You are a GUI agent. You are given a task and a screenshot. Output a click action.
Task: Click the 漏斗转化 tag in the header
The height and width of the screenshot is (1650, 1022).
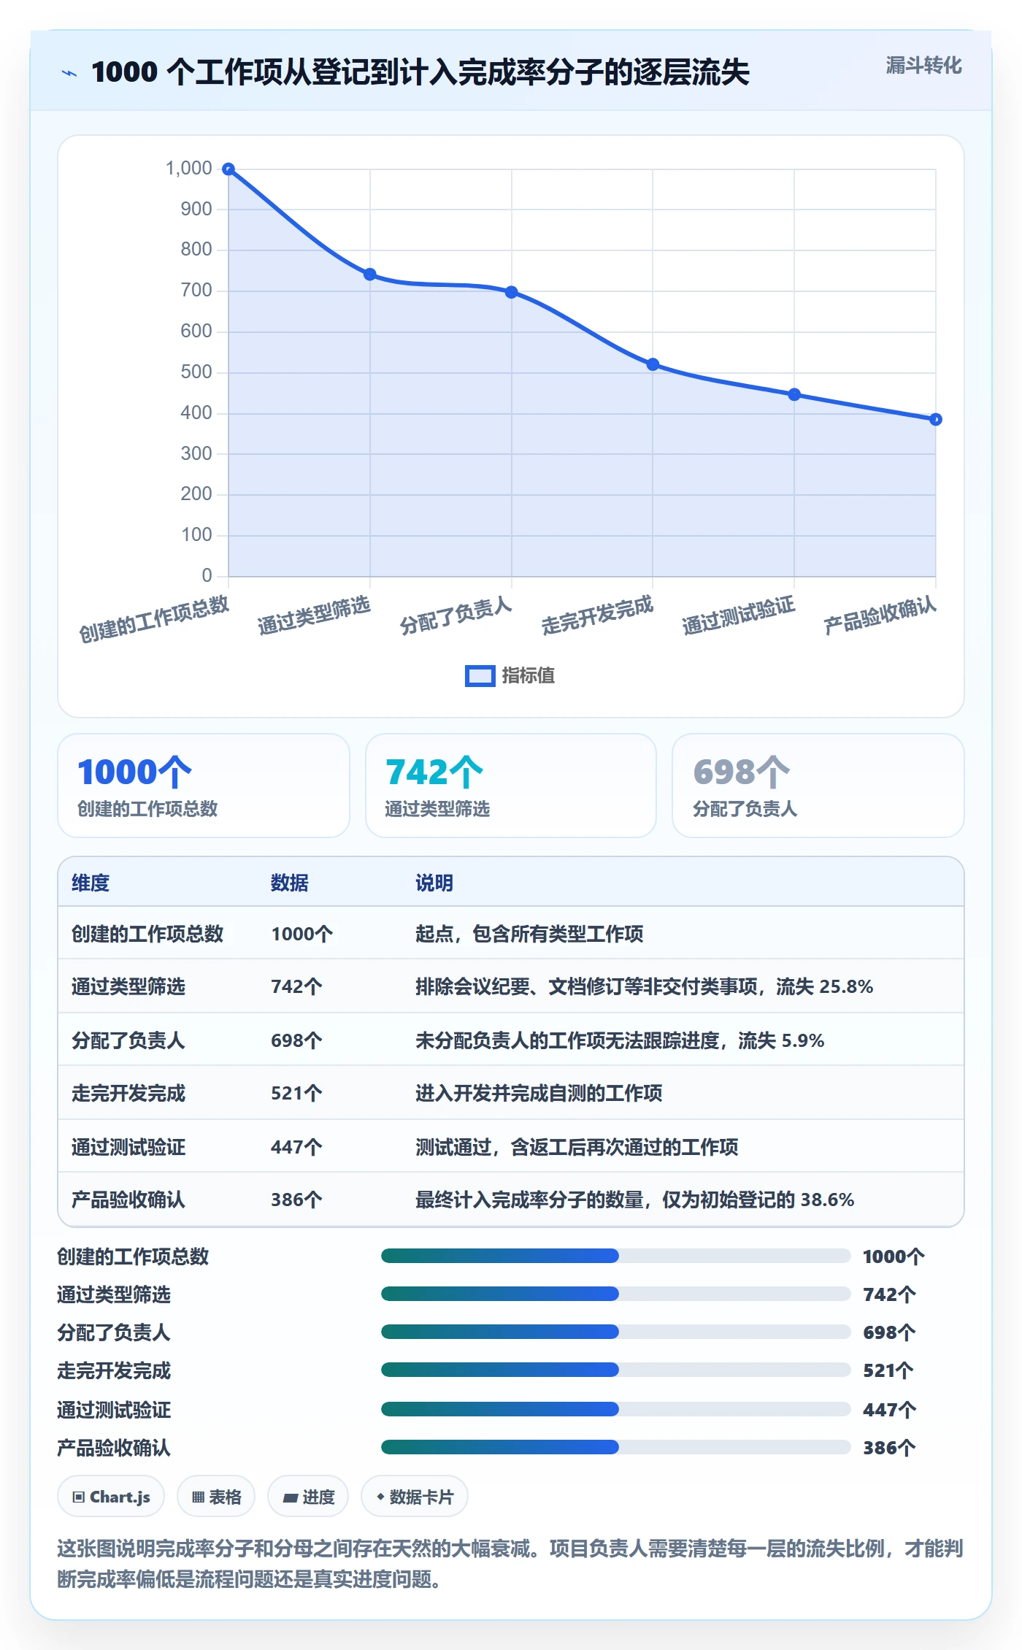pyautogui.click(x=923, y=66)
